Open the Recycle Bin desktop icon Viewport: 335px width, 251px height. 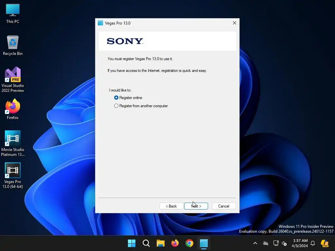pyautogui.click(x=13, y=45)
